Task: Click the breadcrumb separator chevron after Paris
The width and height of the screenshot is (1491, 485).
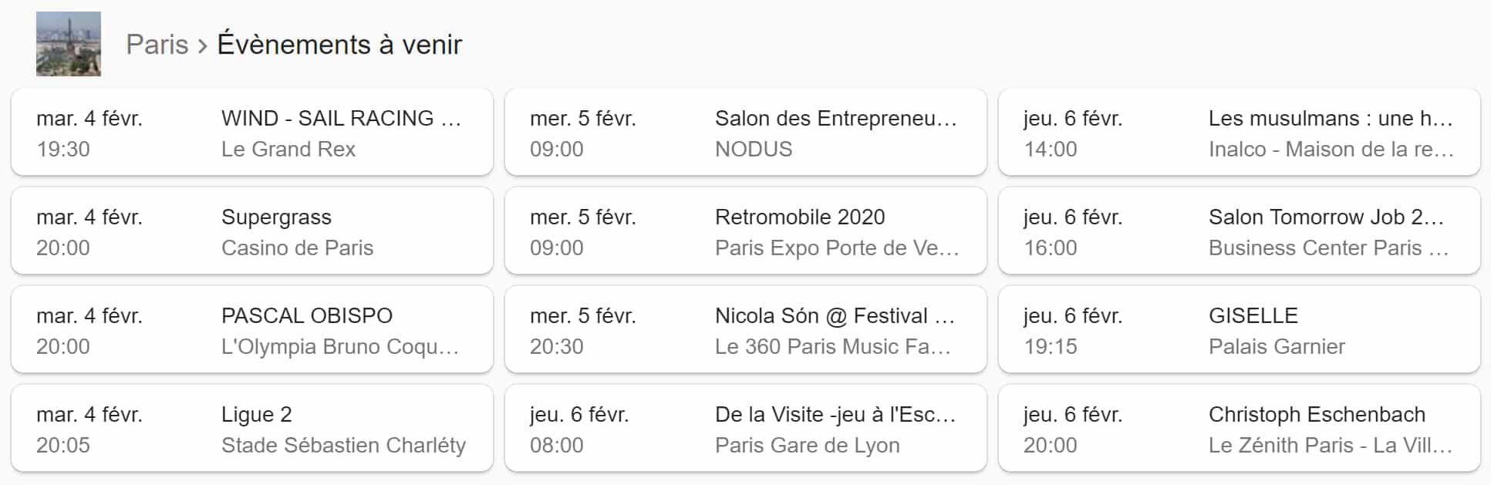Action: click(x=203, y=45)
